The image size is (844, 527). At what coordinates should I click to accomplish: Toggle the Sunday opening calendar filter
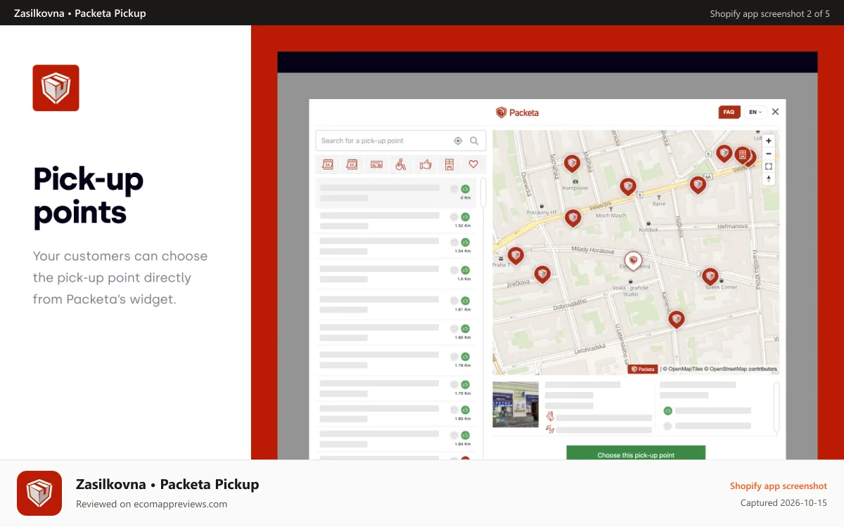[352, 164]
